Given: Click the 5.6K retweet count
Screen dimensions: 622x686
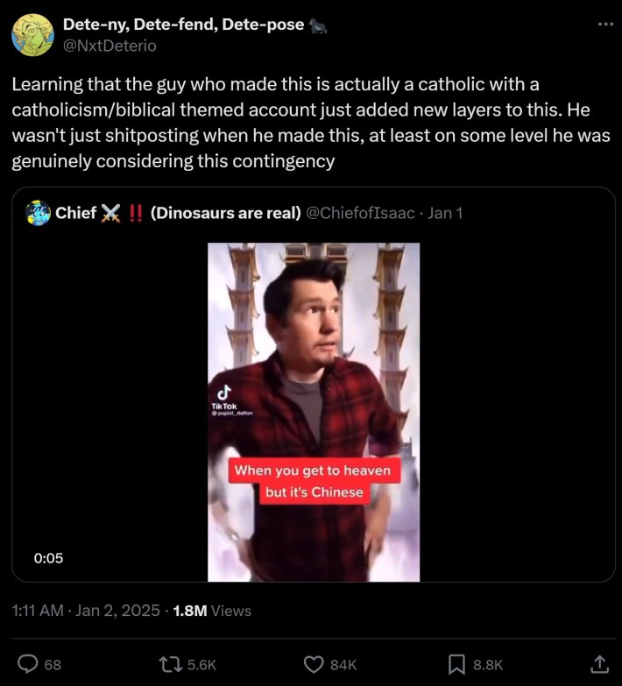Looking at the screenshot, I should (x=201, y=665).
